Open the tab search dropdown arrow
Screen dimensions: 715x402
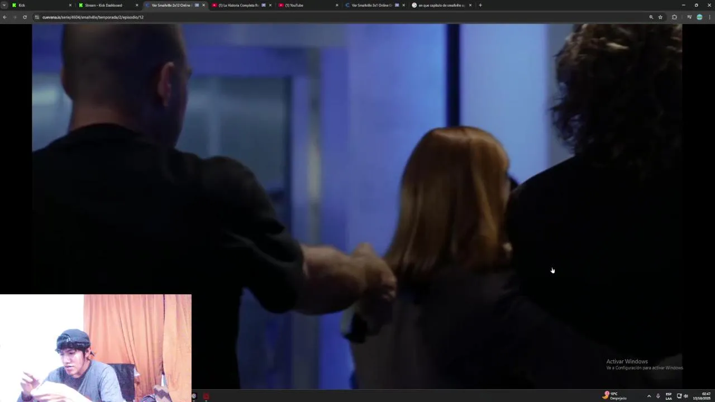point(4,5)
